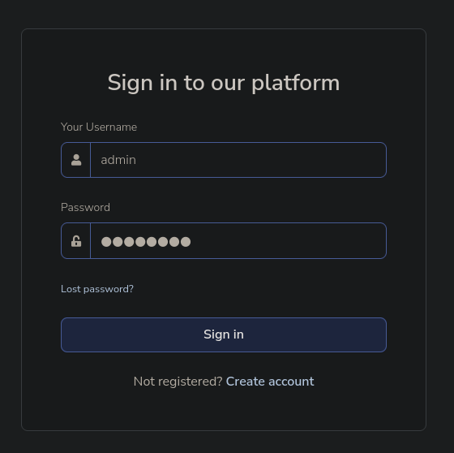Submit with the Sign in button
454x453 pixels.
click(x=224, y=335)
